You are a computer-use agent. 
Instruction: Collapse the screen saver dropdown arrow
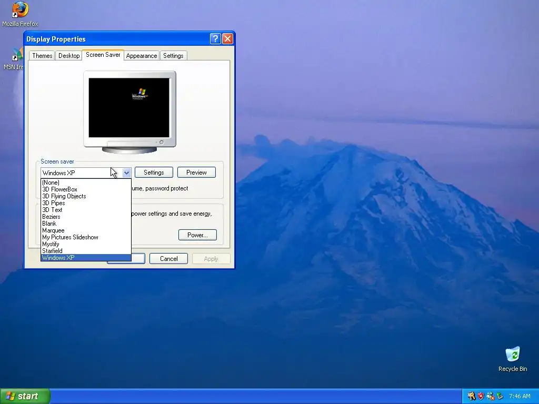tap(126, 173)
